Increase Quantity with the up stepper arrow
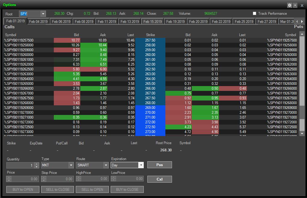Image resolution: width=307 pixels, height=198 pixels. pos(36,164)
